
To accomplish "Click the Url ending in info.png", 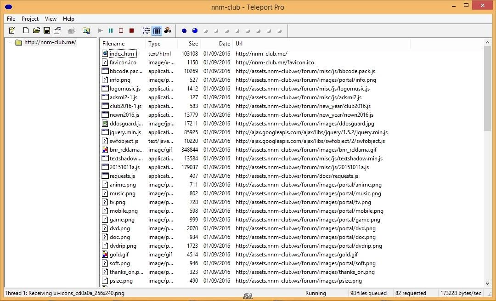I will tap(305, 80).
